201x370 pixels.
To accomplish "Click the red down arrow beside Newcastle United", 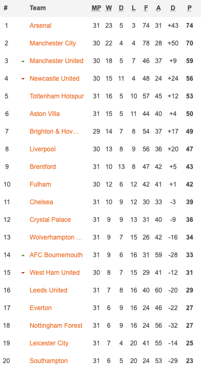I will click(x=23, y=79).
